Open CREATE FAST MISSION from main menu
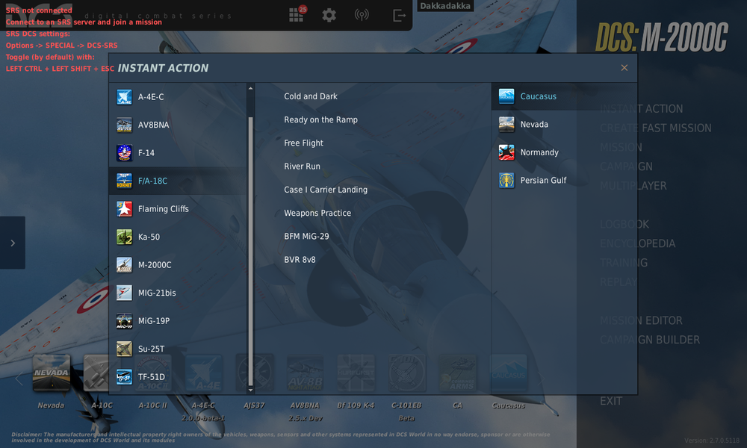This screenshot has height=448, width=747. coord(656,128)
